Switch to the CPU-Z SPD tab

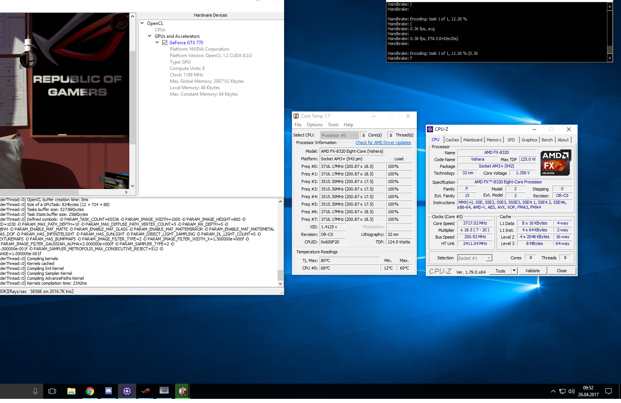pos(511,140)
